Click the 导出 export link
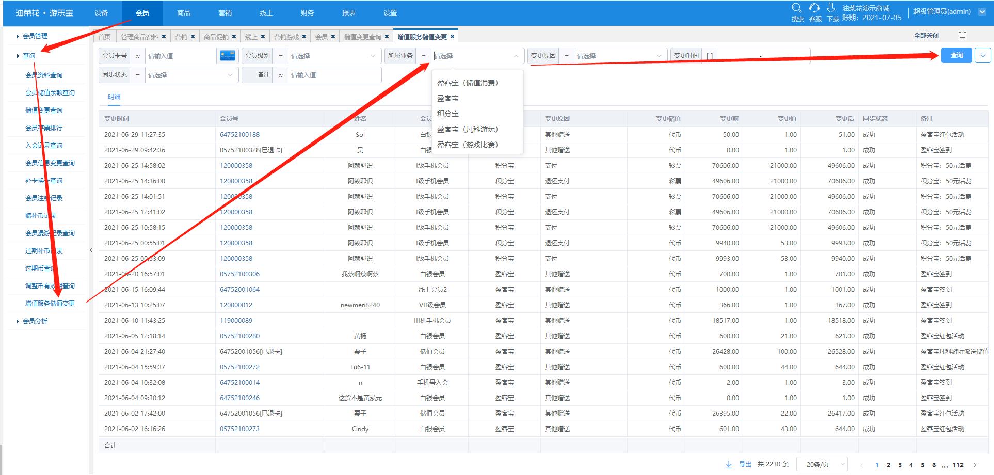 click(x=745, y=464)
